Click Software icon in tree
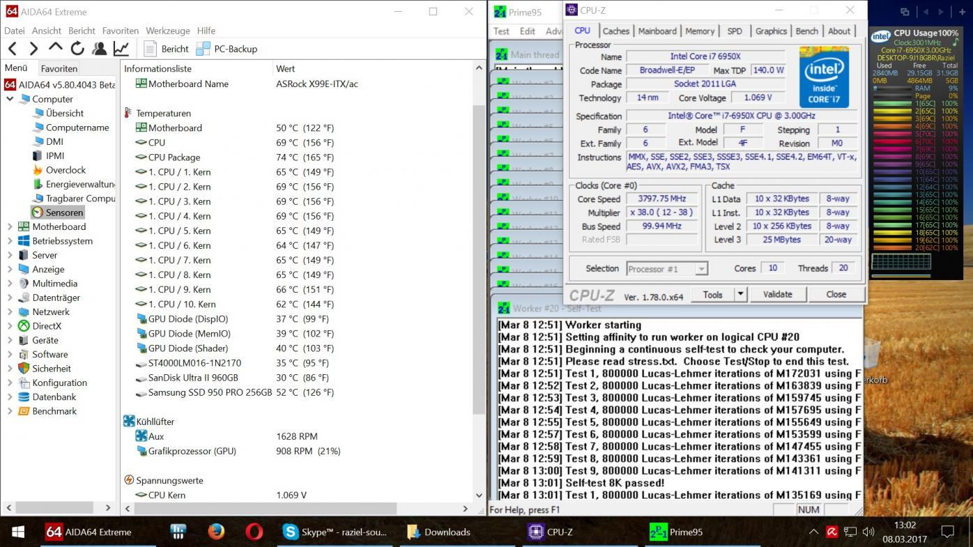 [x=24, y=354]
